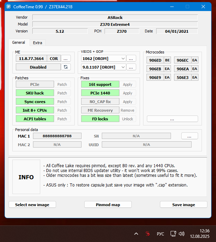This screenshot has width=216, height=242.
Task: Click microcode entry 906EB
Action: [x=155, y=69]
